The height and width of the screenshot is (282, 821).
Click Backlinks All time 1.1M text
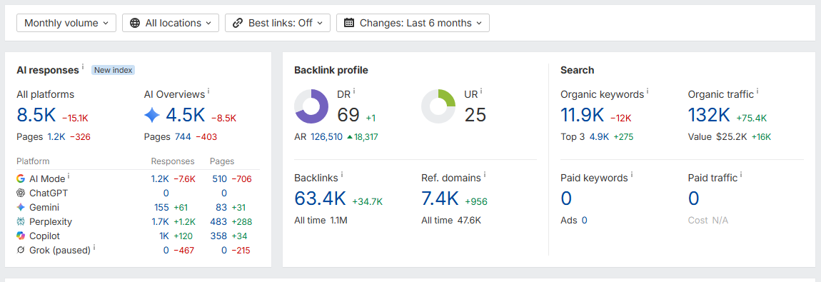[x=321, y=221]
